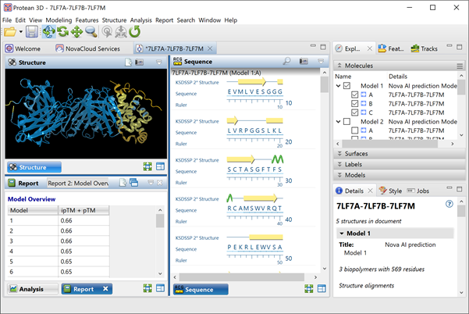Click the Sequence panel vertical scrollbar thumb
This screenshot has height=314, width=469.
[324, 84]
